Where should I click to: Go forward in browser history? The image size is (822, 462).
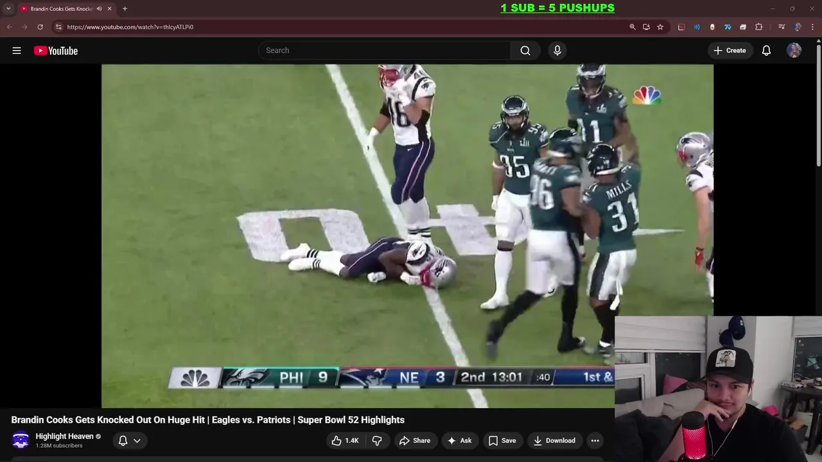24,27
